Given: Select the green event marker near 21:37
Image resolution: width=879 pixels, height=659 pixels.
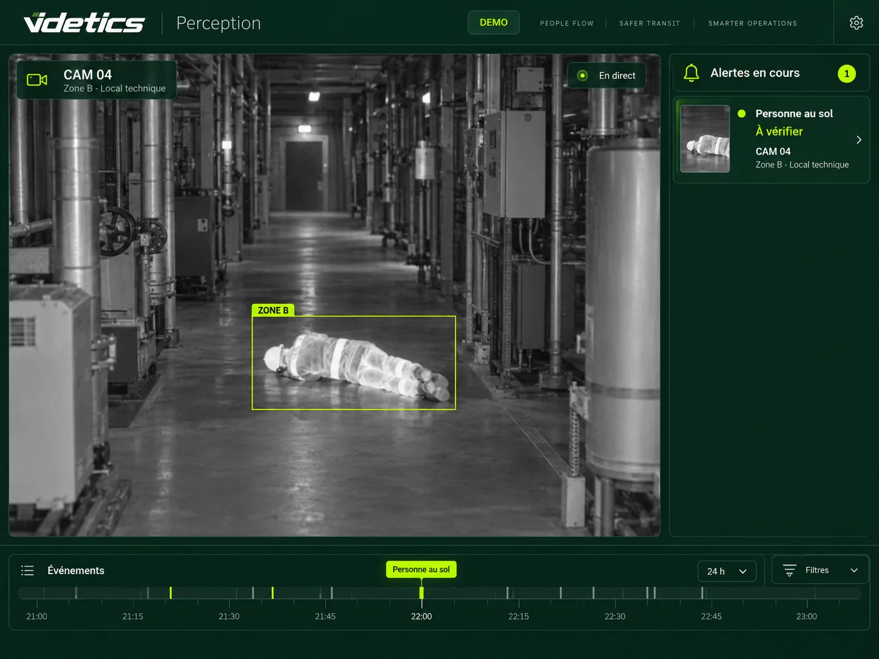Looking at the screenshot, I should (x=273, y=593).
